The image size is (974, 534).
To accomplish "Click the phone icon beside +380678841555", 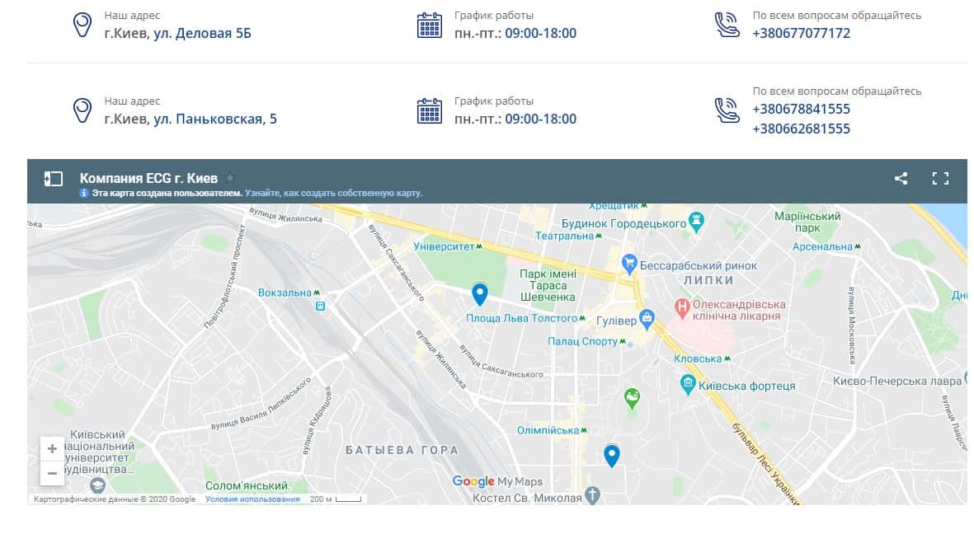I will coord(727,110).
